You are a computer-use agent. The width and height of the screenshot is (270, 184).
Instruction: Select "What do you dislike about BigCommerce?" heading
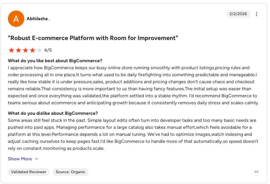[53, 113]
